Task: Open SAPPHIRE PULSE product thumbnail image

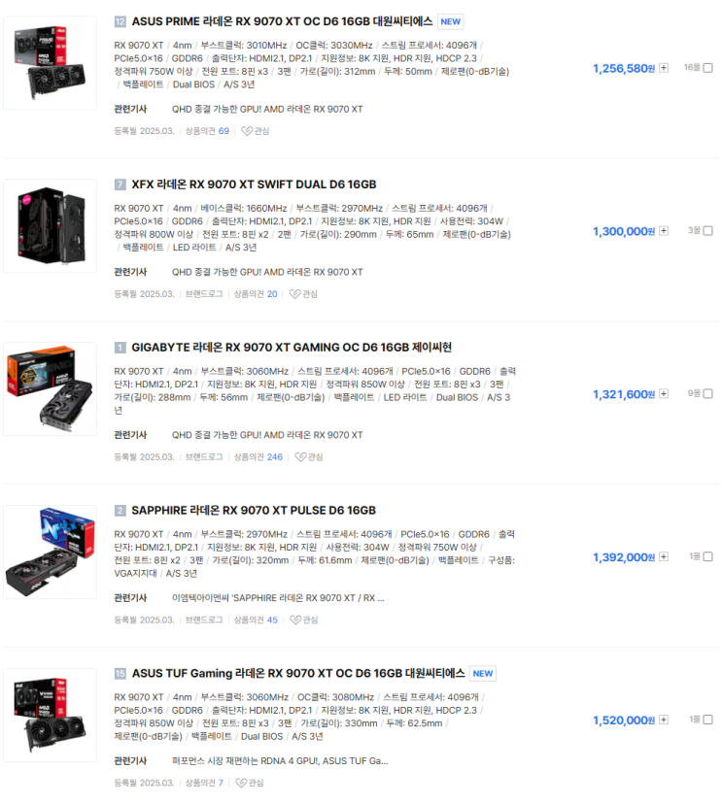Action: tap(51, 553)
